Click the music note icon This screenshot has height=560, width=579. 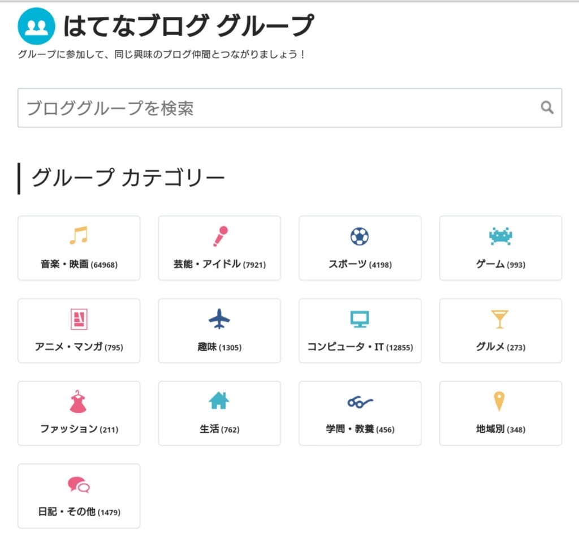coord(79,235)
